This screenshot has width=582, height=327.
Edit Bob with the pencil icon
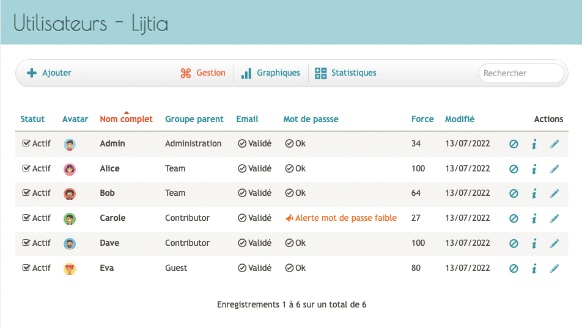[x=554, y=193]
